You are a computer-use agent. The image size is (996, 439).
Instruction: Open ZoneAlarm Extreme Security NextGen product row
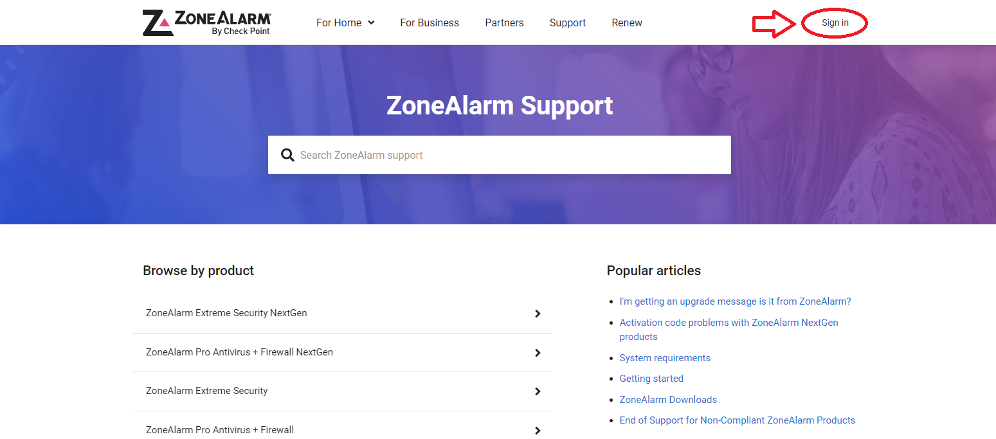coord(343,314)
